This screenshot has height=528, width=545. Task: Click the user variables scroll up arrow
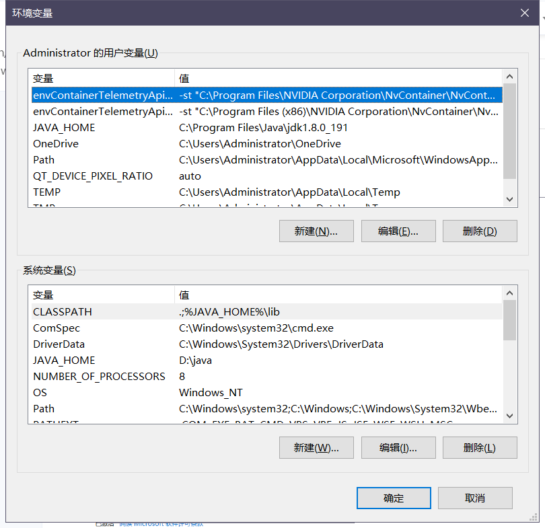(509, 77)
